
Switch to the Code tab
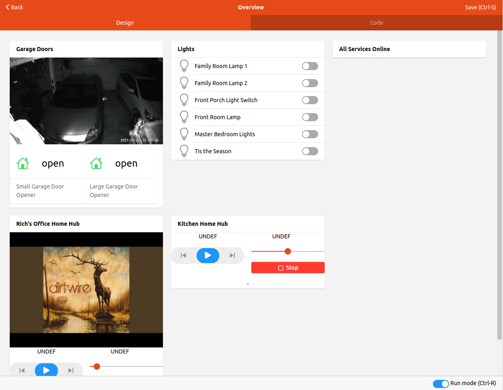coord(376,23)
